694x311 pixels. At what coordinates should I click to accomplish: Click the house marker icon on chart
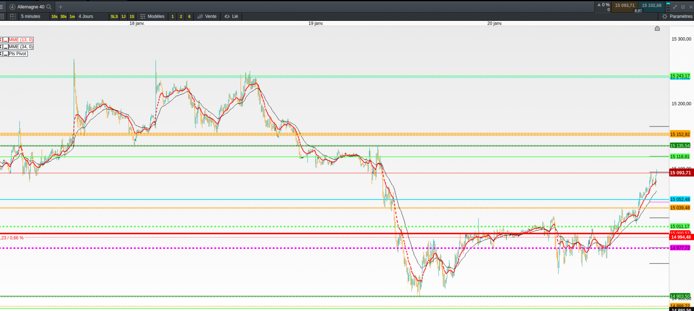[657, 29]
